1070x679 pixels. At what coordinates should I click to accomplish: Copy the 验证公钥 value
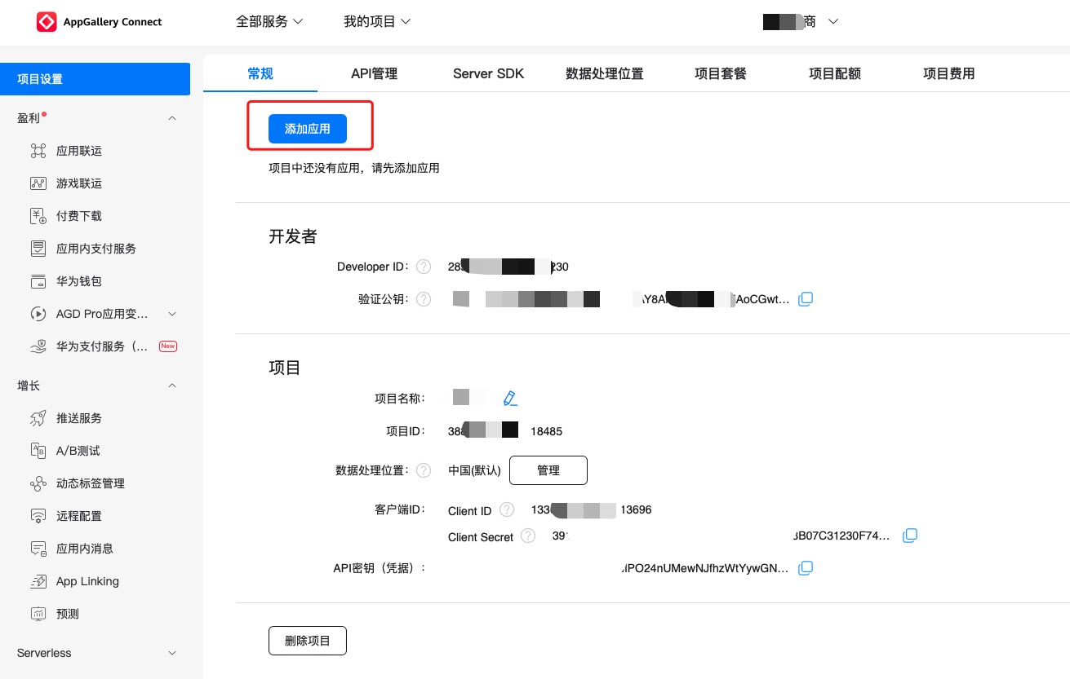tap(806, 299)
